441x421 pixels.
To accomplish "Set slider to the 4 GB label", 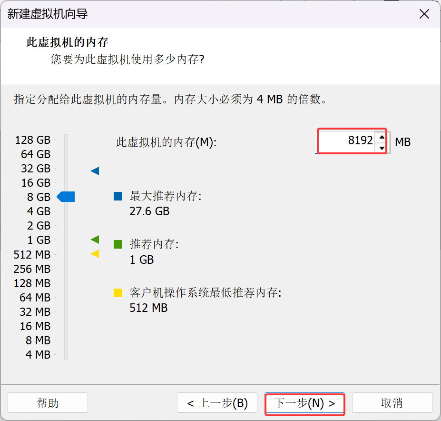I will tap(39, 211).
